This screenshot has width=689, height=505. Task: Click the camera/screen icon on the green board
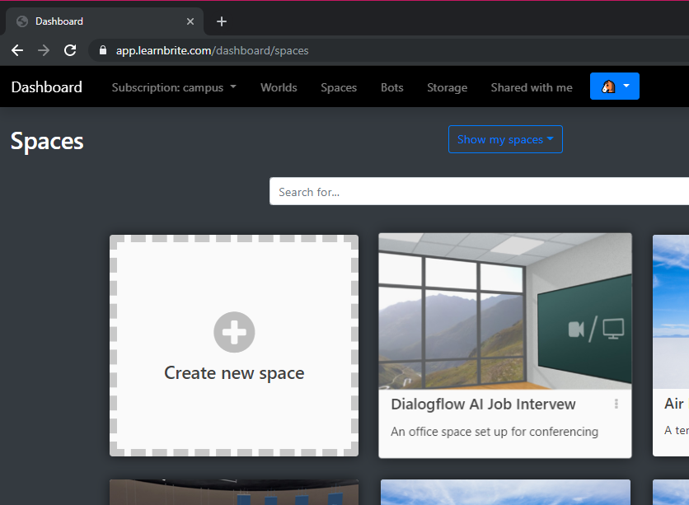point(597,329)
